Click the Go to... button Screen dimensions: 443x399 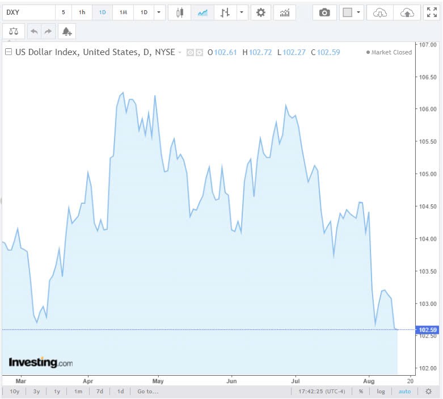click(148, 391)
